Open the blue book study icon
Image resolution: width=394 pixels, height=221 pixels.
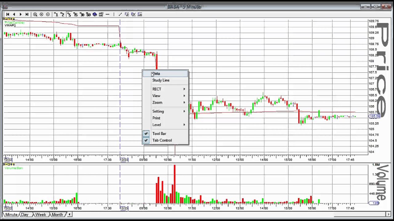coord(95,14)
